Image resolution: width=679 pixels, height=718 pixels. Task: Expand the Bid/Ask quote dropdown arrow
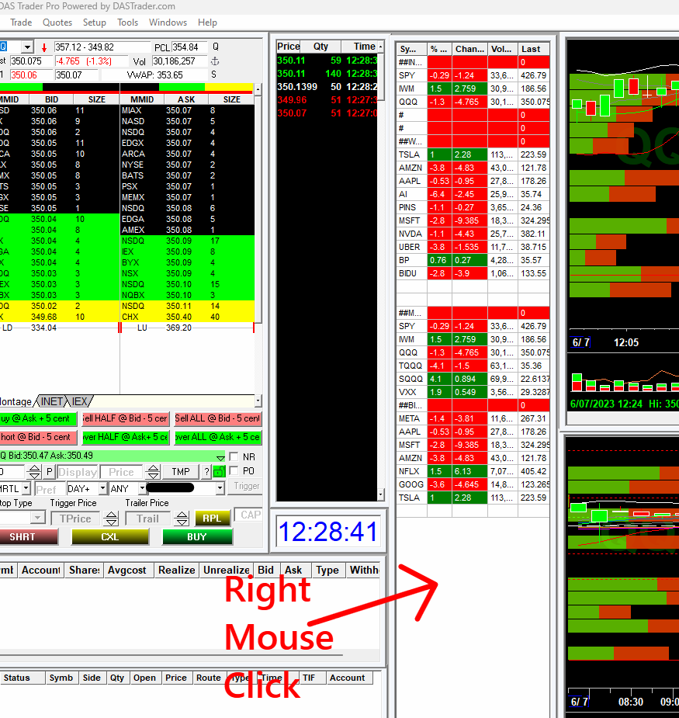point(220,457)
